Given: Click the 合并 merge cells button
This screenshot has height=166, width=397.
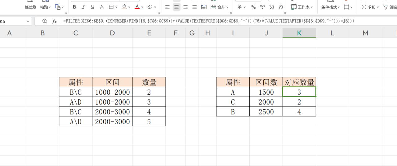Looking at the screenshot, I should click(x=218, y=7).
